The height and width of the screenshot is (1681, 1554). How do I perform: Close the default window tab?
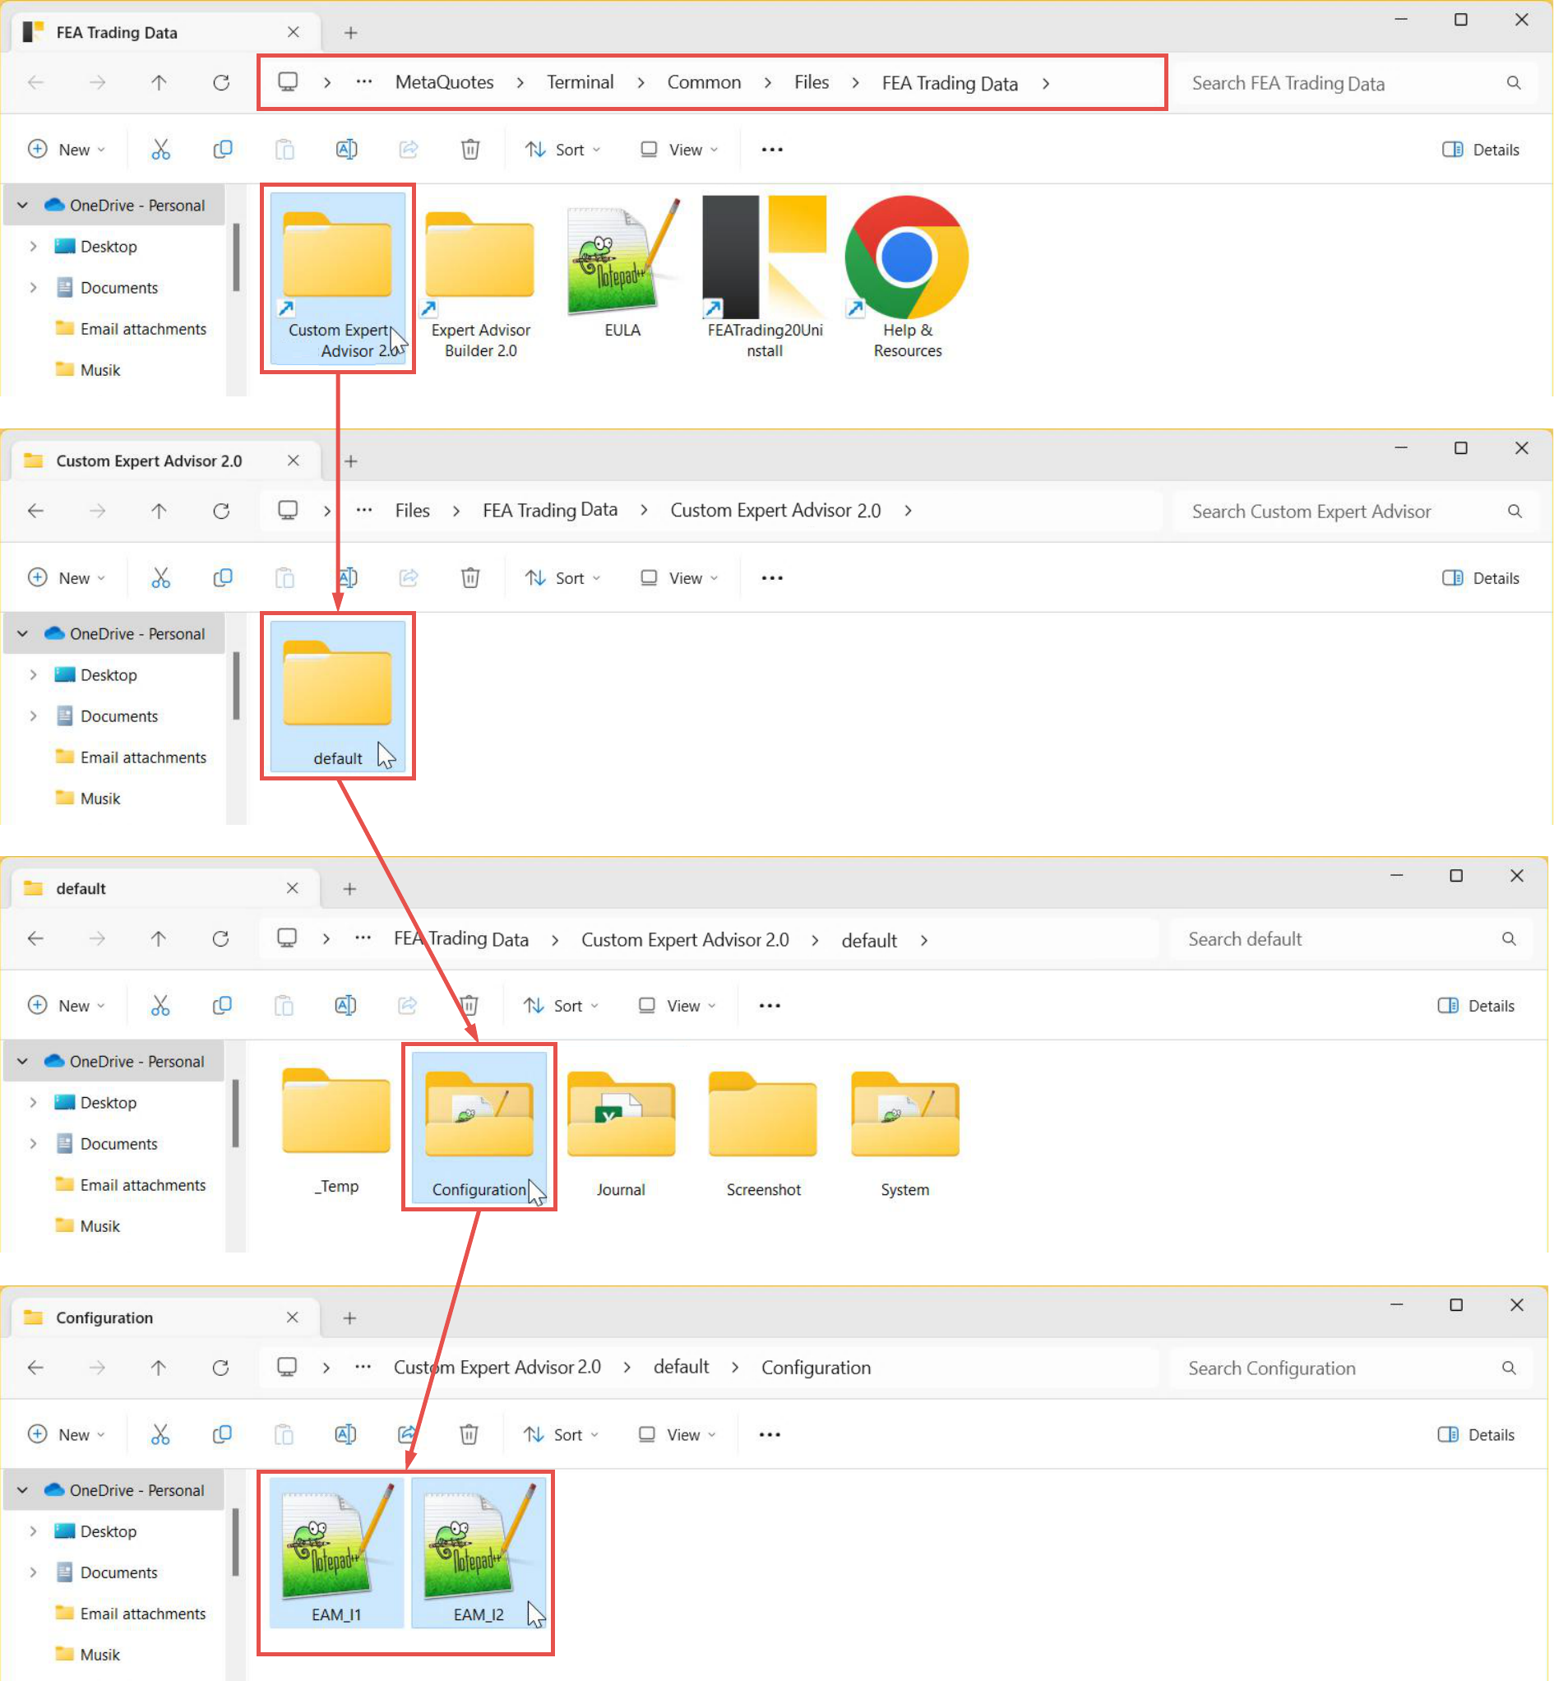pos(292,889)
